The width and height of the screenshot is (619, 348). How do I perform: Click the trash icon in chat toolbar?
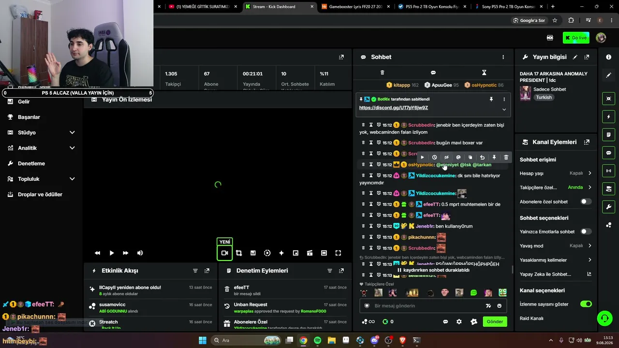coord(382,72)
